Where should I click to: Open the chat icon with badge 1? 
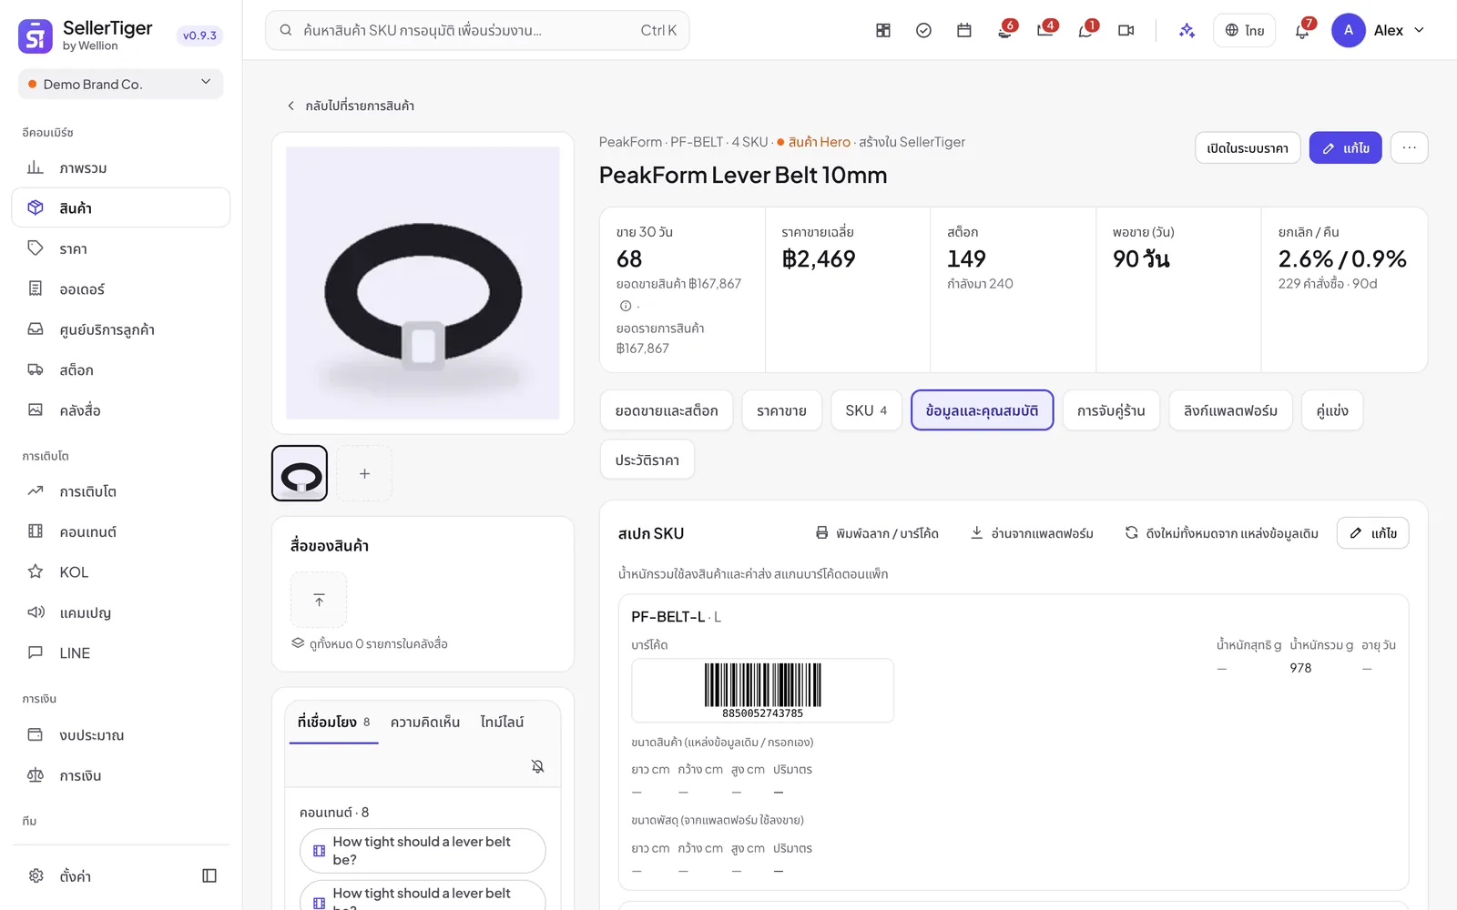[1085, 30]
